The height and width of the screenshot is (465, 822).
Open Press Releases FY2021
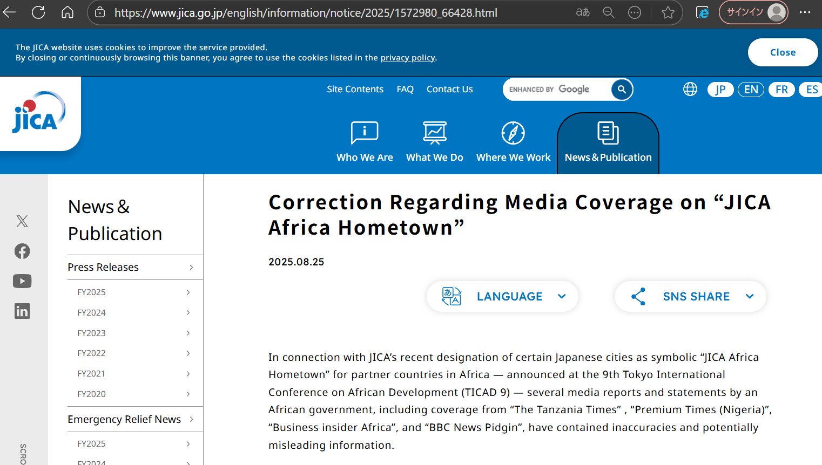tap(135, 374)
